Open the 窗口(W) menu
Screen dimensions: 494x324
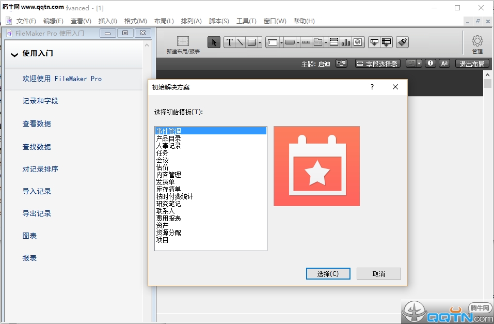point(275,21)
